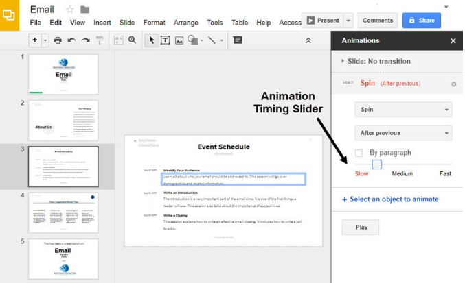Select slide 5 closing Email thumbnail
This screenshot has height=283, width=465.
pos(63,259)
